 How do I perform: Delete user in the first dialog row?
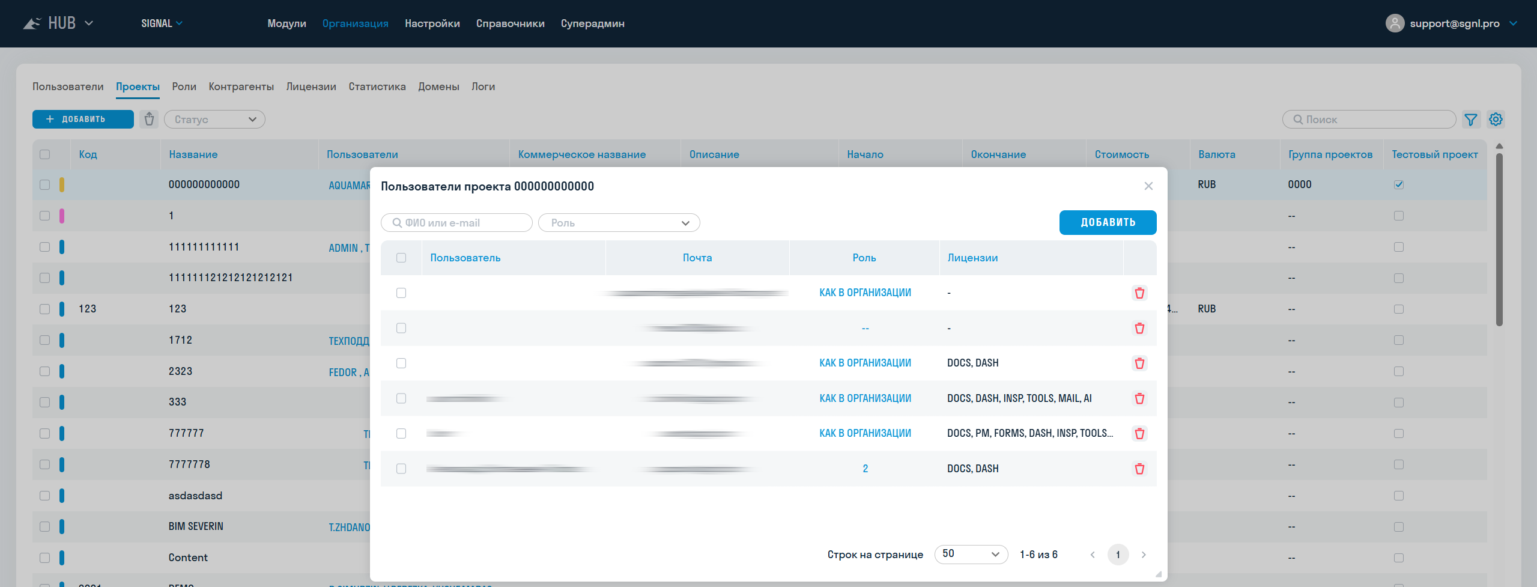coord(1139,293)
